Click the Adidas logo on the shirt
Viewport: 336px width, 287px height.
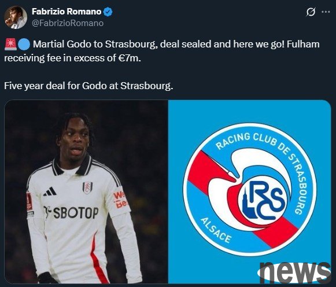point(50,192)
